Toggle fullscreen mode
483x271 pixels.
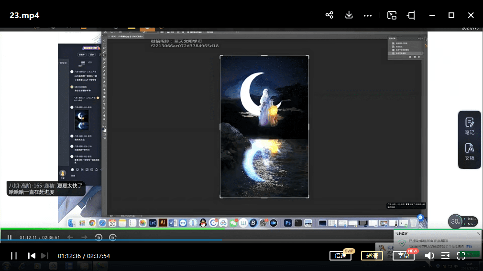461,256
